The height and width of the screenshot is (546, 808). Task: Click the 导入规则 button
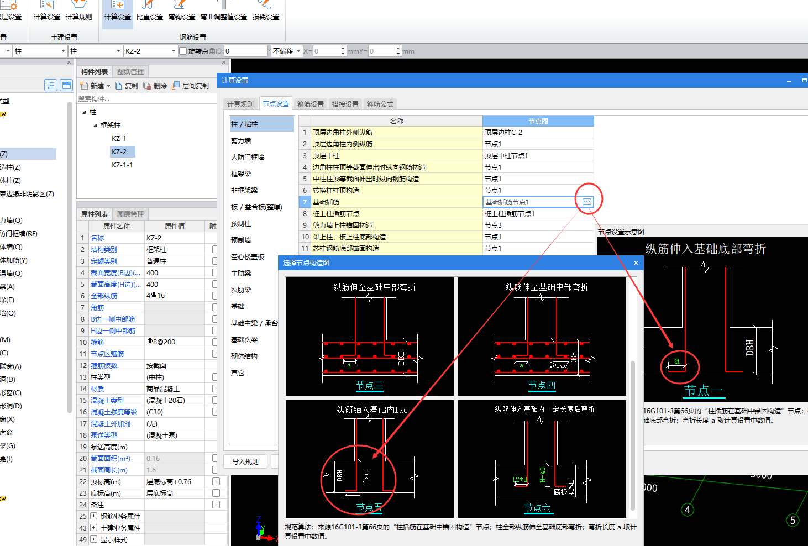(x=245, y=461)
